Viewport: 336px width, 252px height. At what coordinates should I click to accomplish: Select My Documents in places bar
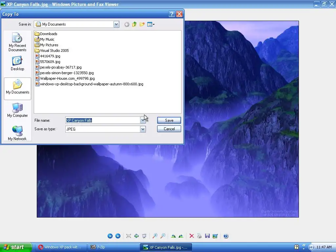[18, 89]
